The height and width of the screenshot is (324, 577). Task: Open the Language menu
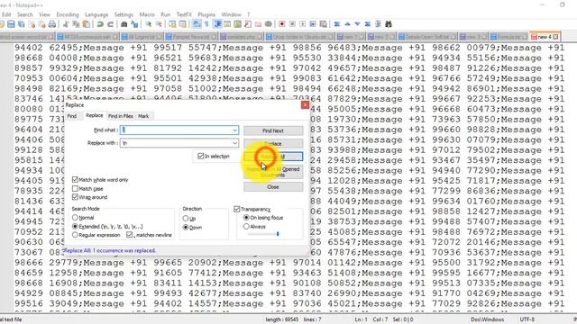pos(96,14)
